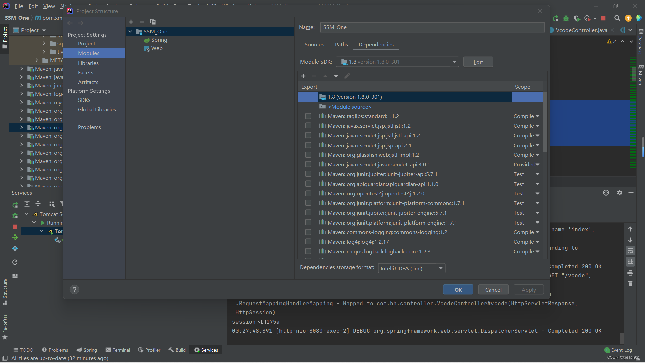Open Module SDK dropdown
This screenshot has height=363, width=645.
click(x=397, y=62)
